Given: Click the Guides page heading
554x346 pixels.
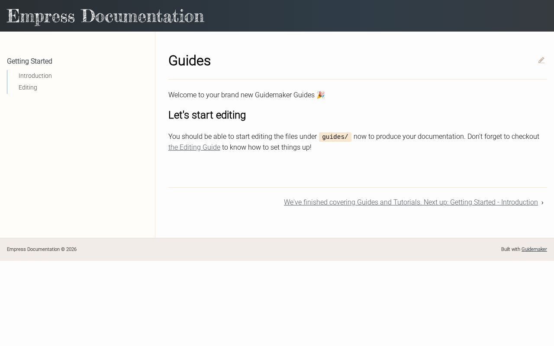Looking at the screenshot, I should point(190,61).
